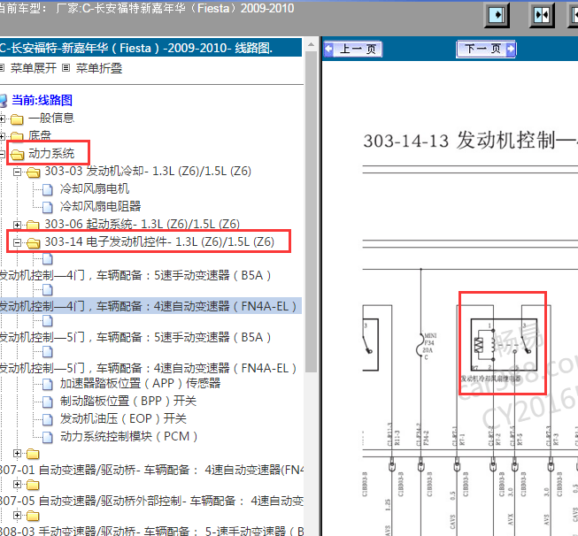This screenshot has height=536, width=578.
Task: Open 动力系统控制模块 (PCM) diagram
Action: click(129, 436)
